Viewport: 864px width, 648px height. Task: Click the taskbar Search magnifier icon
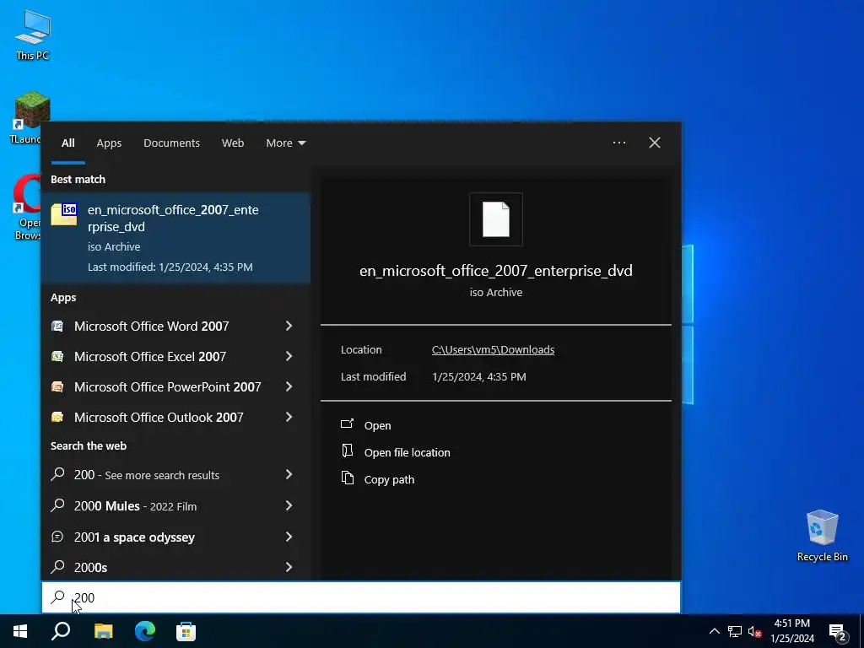click(61, 631)
